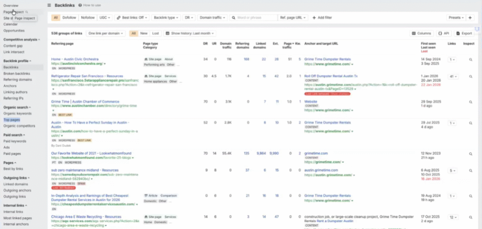
Task: Open Organic keywords in the sidebar
Action: pyautogui.click(x=17, y=114)
